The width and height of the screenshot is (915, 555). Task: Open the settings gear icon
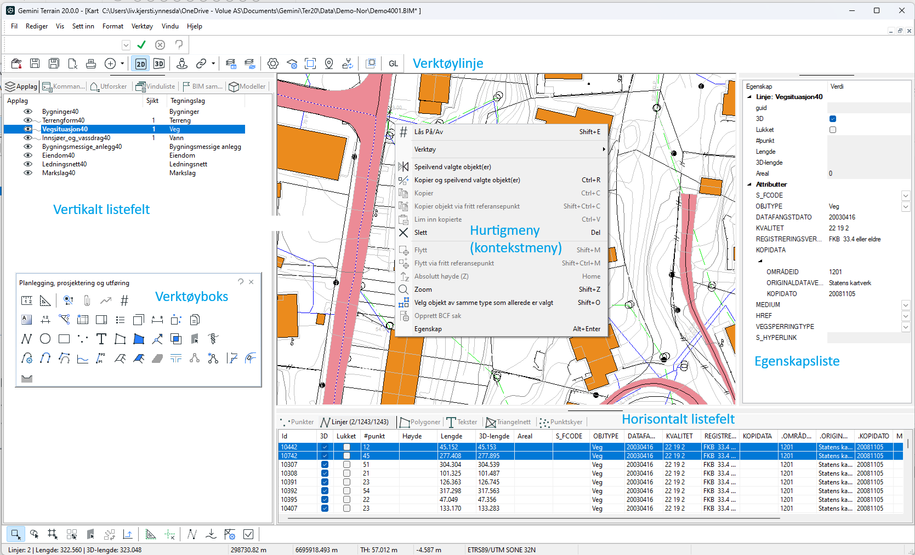272,64
